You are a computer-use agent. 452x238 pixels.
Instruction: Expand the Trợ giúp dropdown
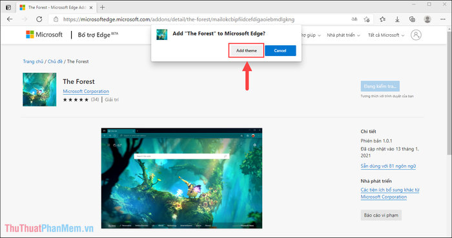pos(311,35)
